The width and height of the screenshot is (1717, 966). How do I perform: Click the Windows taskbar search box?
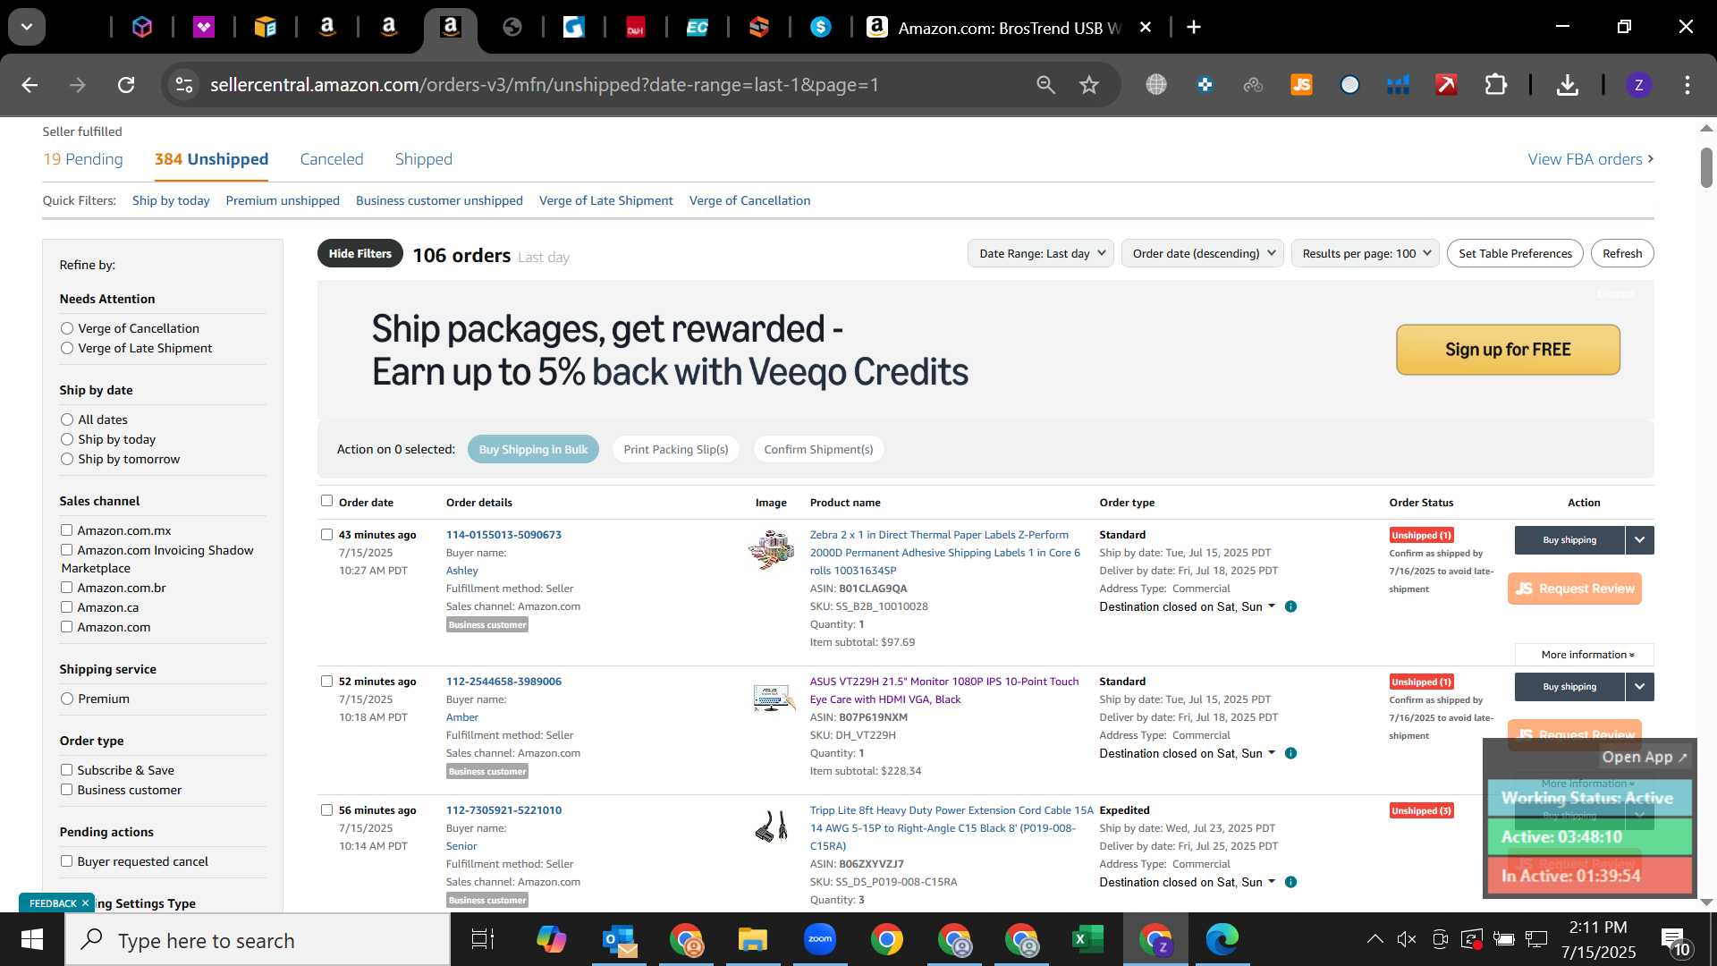click(258, 940)
